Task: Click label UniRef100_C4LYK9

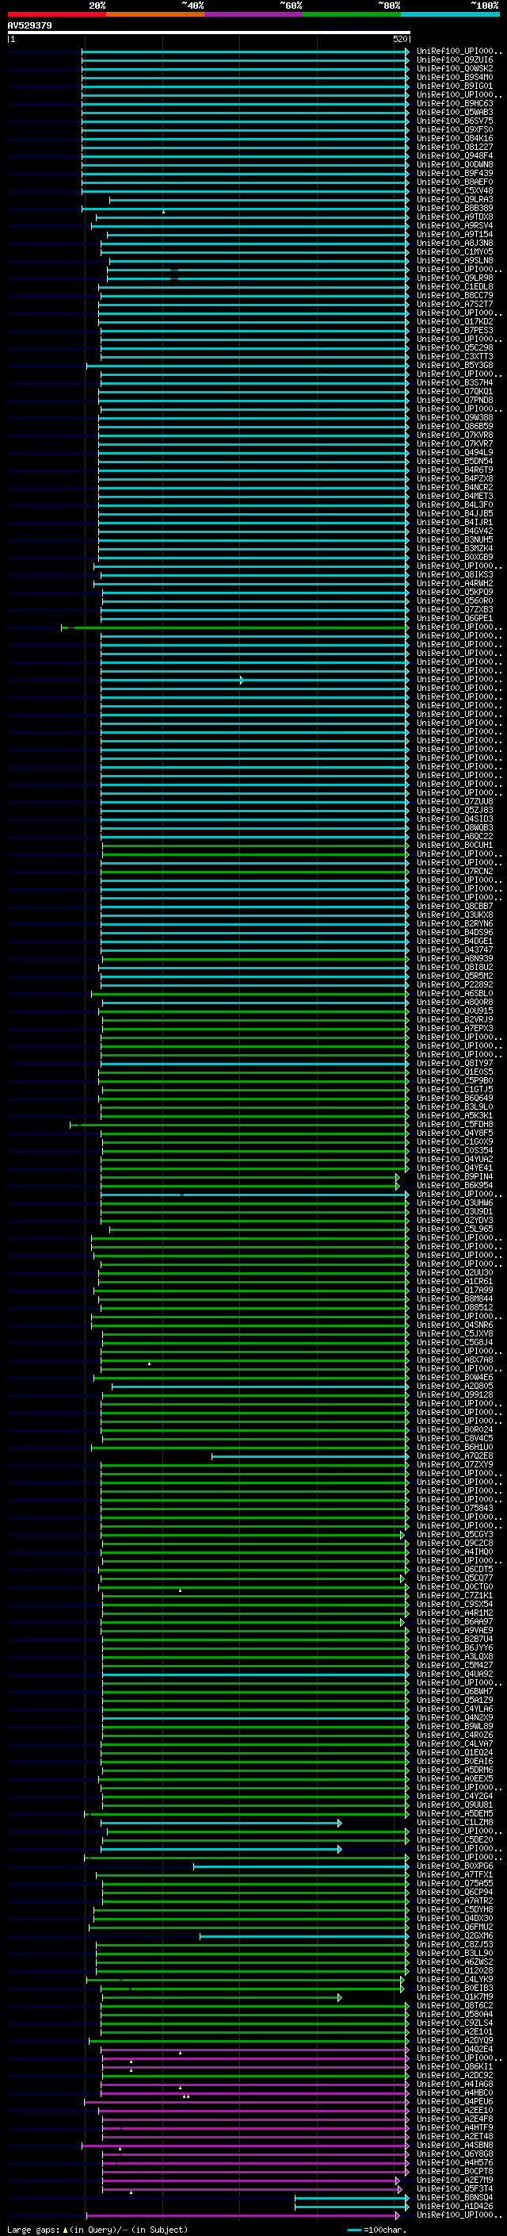Action: click(x=455, y=1979)
